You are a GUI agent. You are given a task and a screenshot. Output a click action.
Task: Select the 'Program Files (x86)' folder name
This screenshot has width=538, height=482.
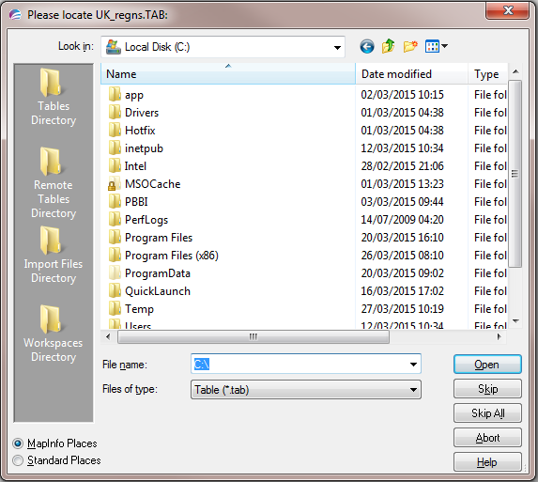172,256
